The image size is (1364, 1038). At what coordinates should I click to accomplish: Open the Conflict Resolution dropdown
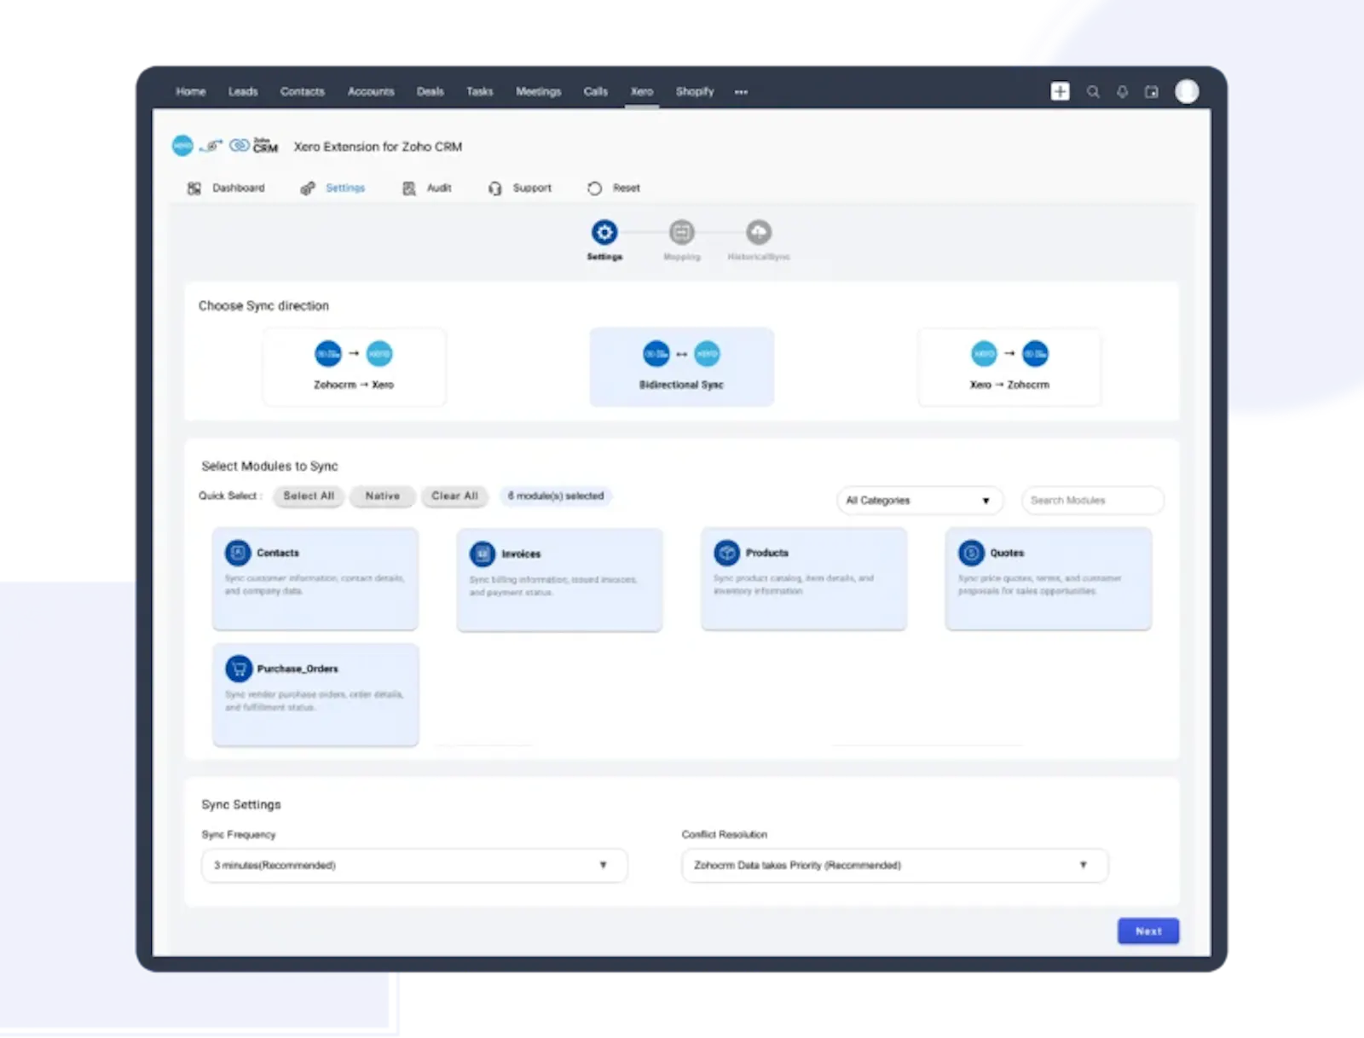pos(894,865)
